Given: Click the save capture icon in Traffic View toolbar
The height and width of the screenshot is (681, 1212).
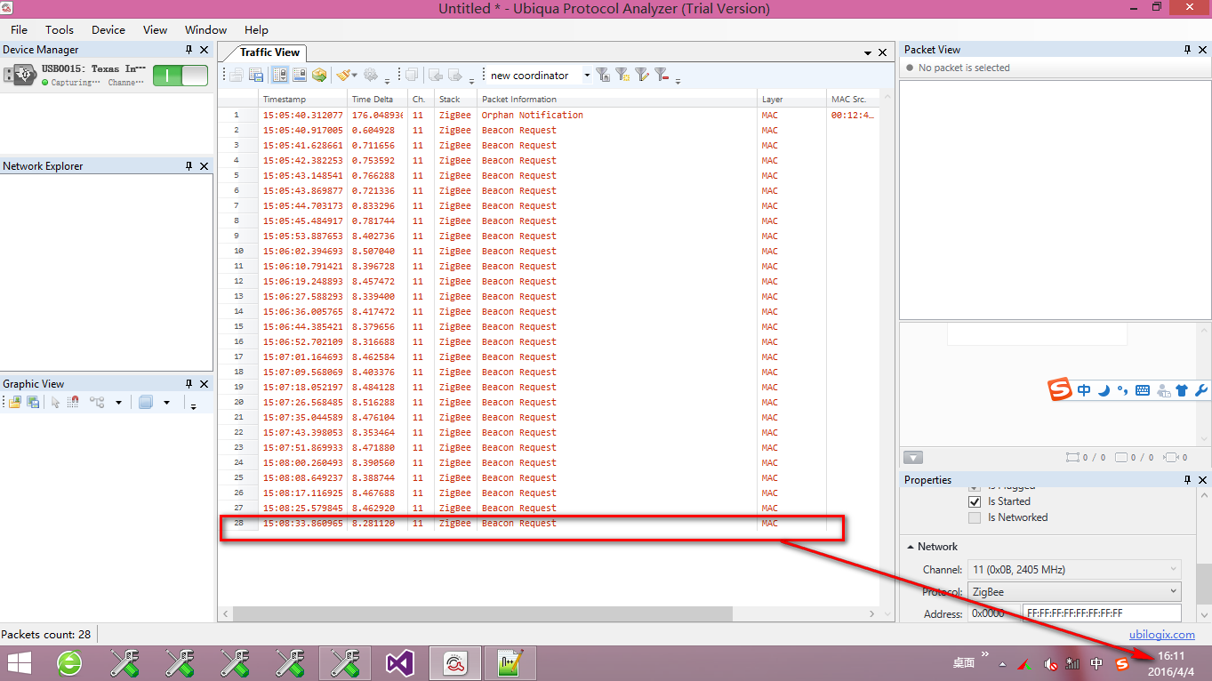Looking at the screenshot, I should point(256,76).
